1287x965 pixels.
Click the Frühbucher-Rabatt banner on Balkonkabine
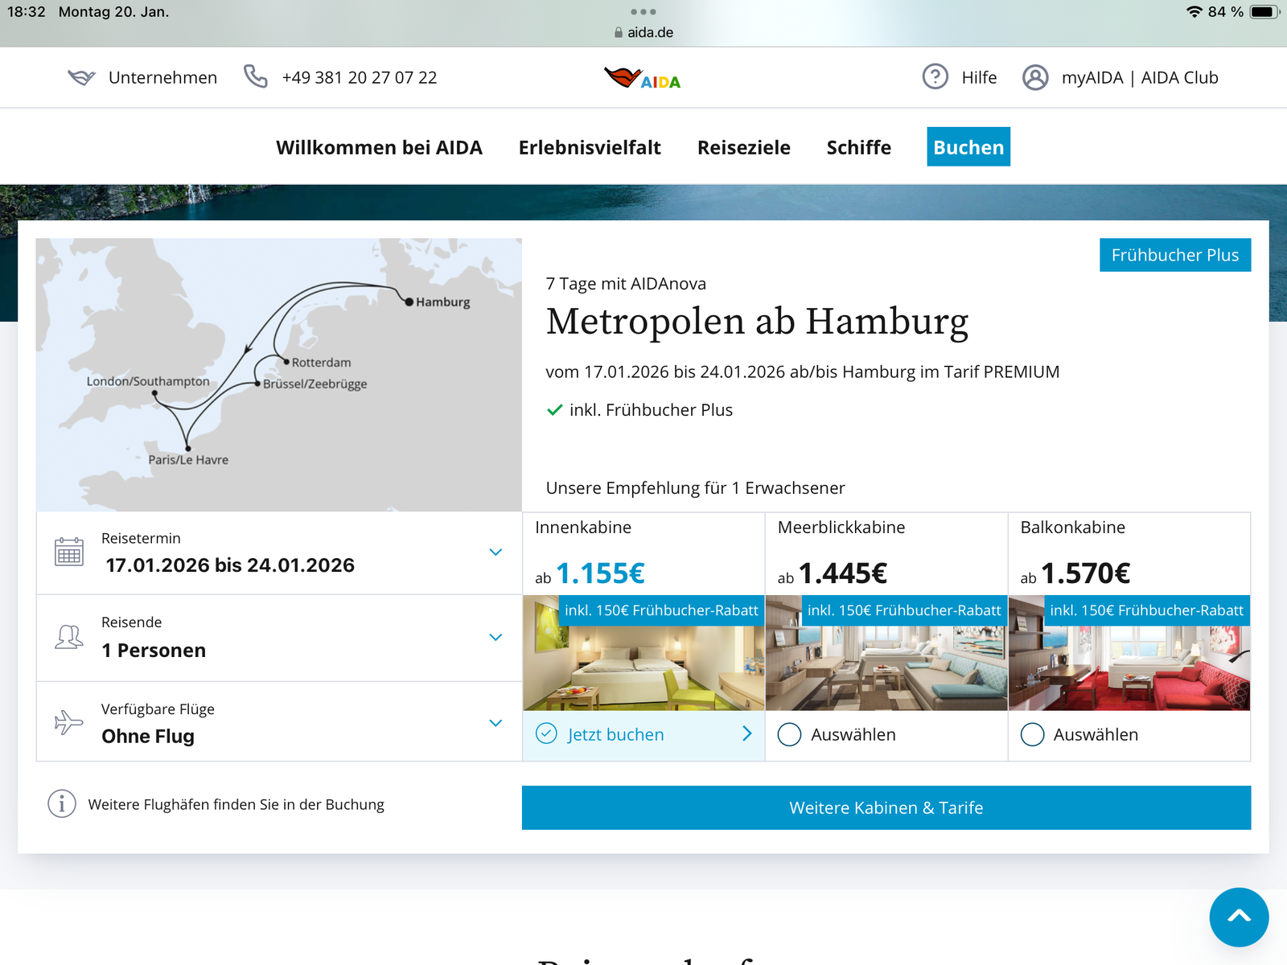[x=1147, y=610]
